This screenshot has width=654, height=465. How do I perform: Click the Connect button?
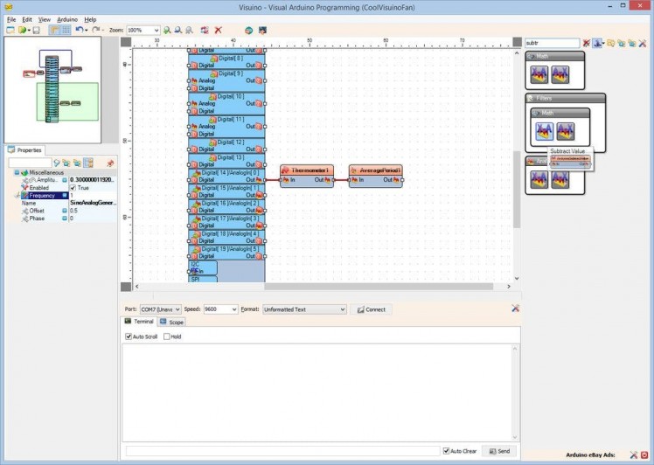[371, 309]
